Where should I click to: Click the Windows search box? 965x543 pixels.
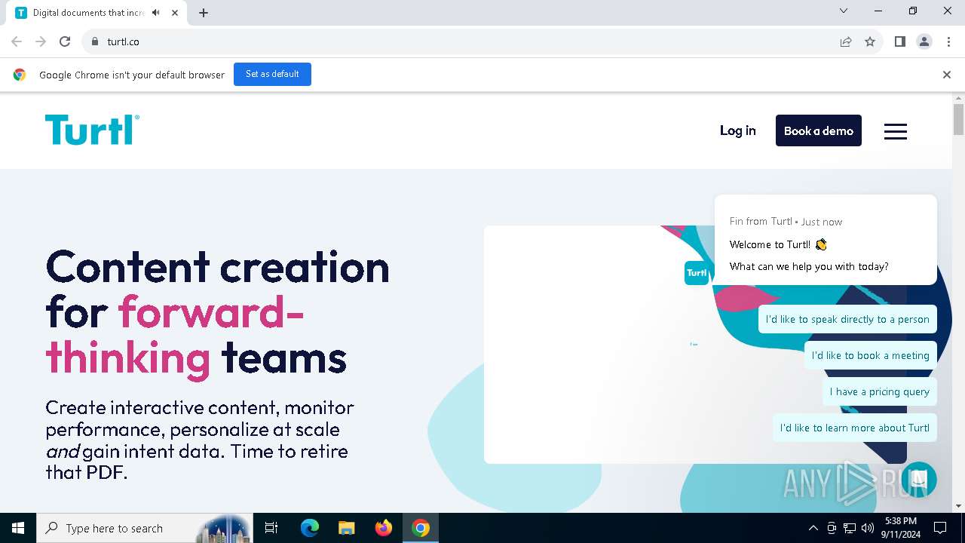tap(145, 528)
